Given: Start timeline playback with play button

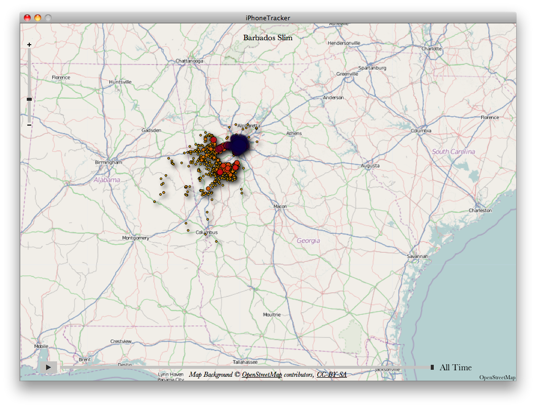Looking at the screenshot, I should coord(48,367).
